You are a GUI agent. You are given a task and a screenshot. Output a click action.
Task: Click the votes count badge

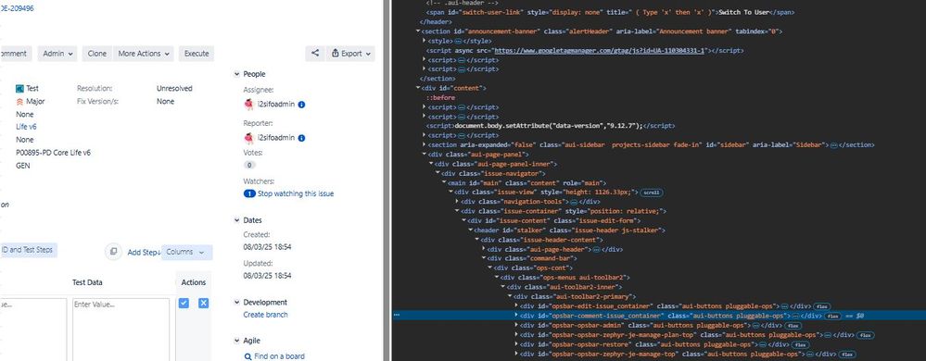pos(249,165)
